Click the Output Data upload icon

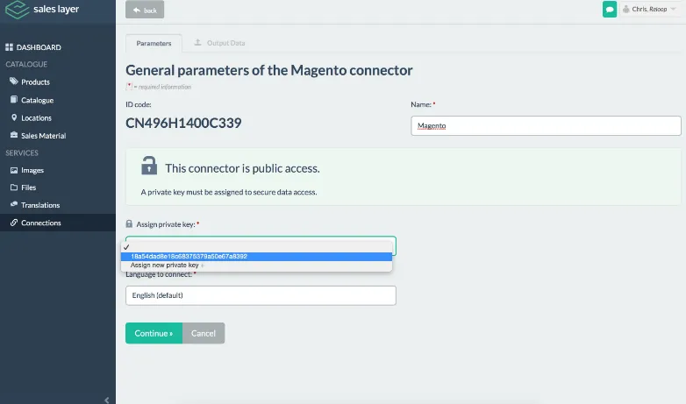click(x=197, y=42)
